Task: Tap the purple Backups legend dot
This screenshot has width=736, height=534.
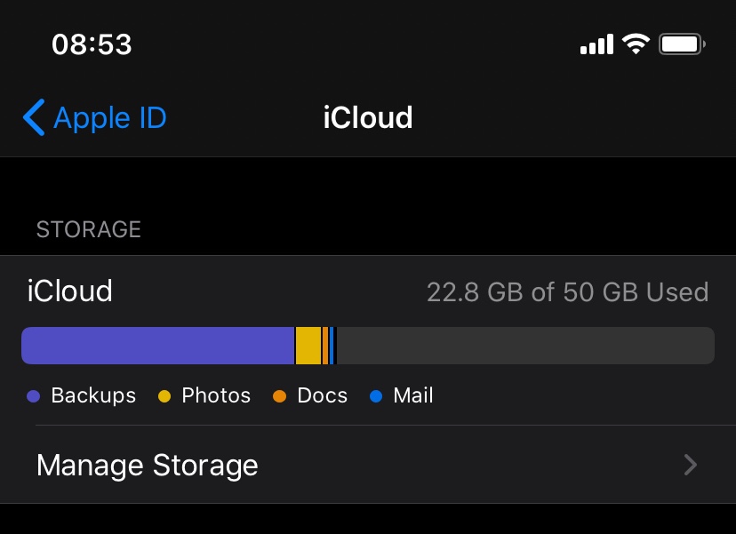Action: pos(34,396)
